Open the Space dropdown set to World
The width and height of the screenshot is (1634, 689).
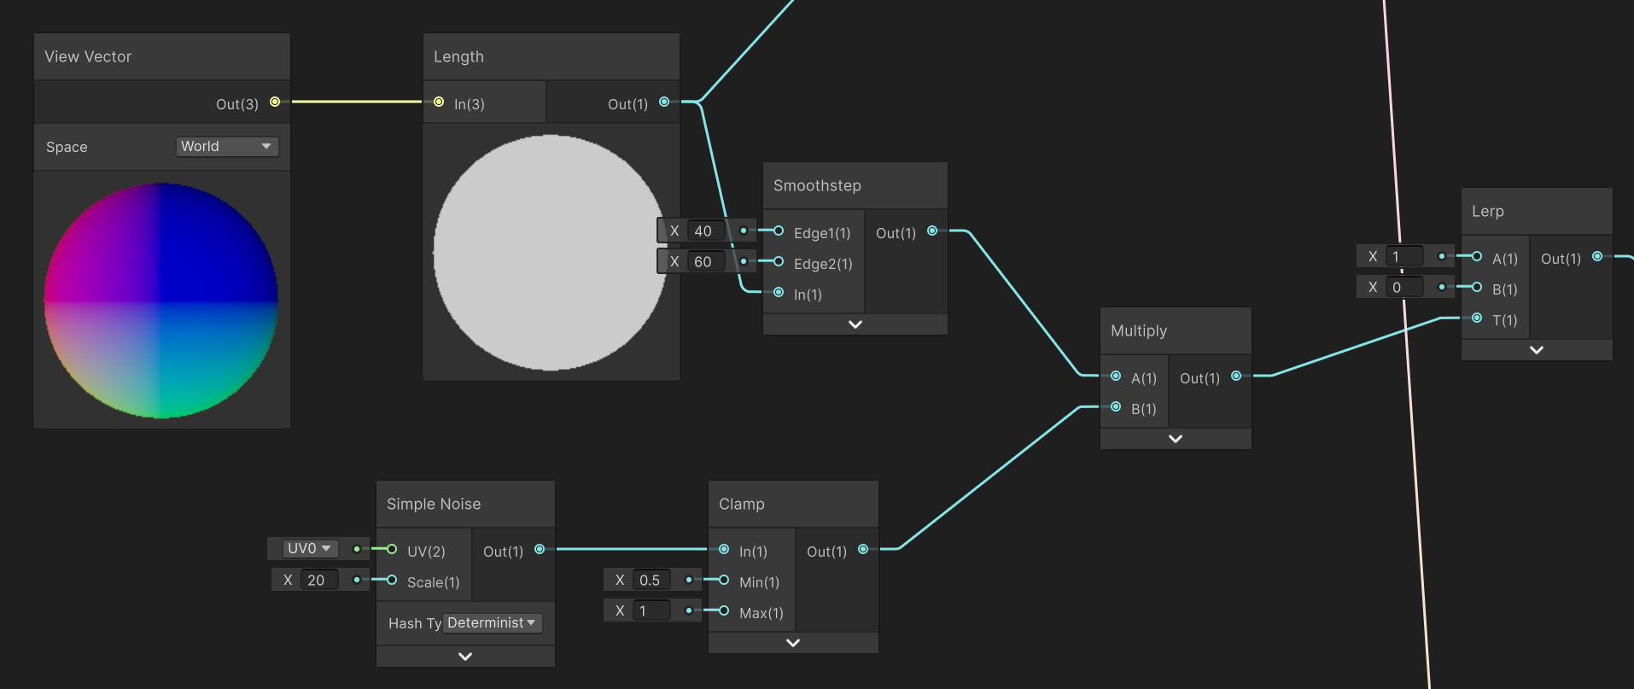pos(226,147)
